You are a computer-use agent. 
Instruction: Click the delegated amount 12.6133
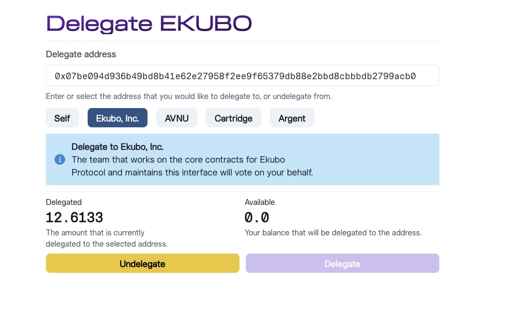pyautogui.click(x=74, y=218)
